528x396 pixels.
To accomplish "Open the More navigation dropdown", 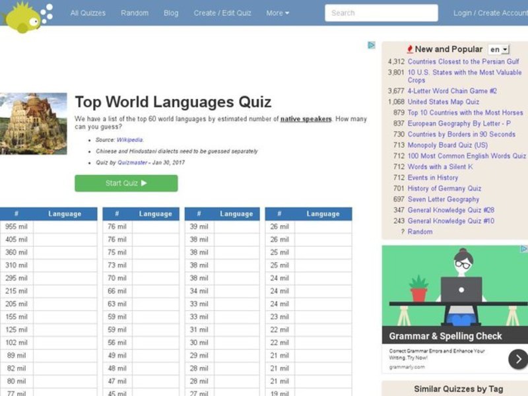I will click(277, 13).
